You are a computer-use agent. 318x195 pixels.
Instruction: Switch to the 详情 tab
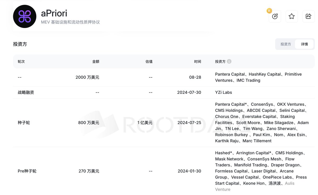[x=304, y=44]
